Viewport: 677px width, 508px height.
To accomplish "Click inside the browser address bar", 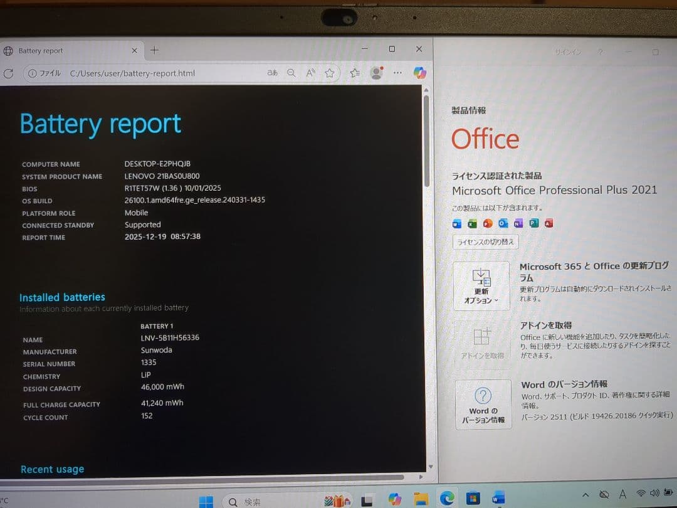I will [x=188, y=73].
